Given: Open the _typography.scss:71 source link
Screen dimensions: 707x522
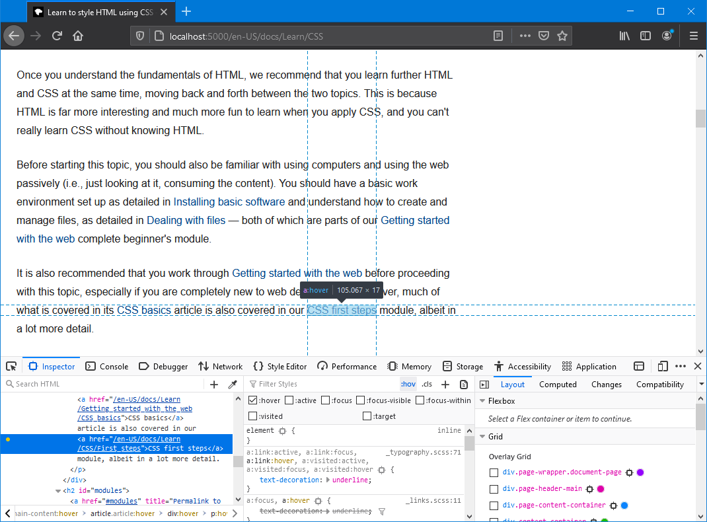Looking at the screenshot, I should [x=424, y=452].
